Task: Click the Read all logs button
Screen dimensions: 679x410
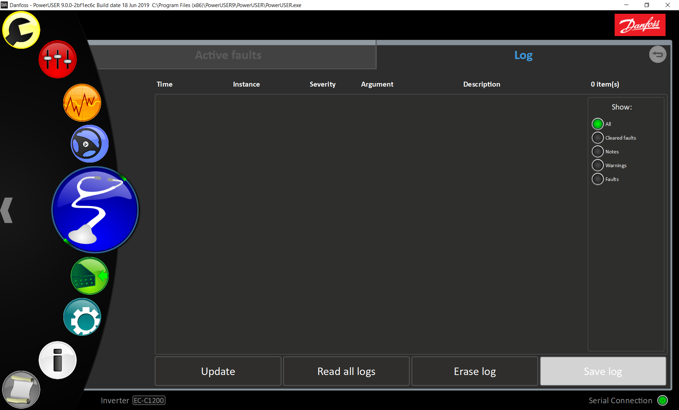Action: 346,371
